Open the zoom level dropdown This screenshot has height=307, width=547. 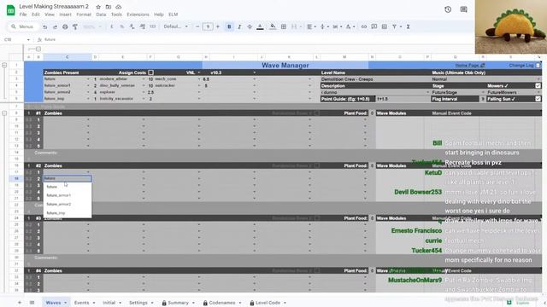[92, 26]
